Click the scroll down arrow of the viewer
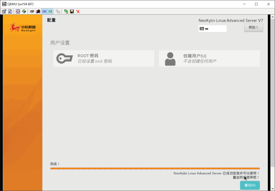 273,189
